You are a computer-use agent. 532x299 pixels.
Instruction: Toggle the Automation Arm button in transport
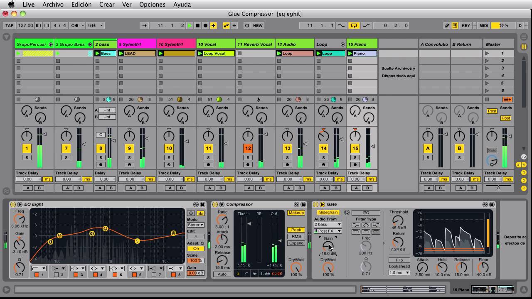click(x=226, y=25)
